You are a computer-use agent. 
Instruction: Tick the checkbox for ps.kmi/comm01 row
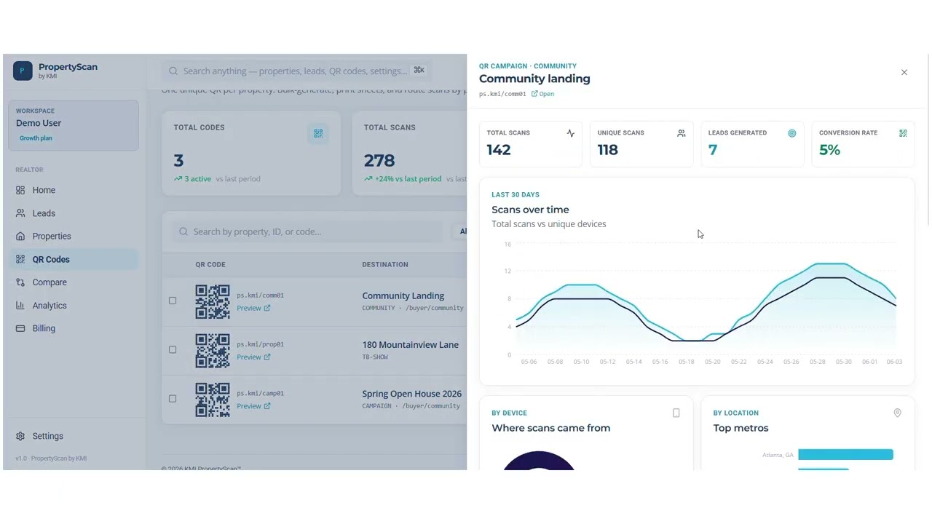173,301
